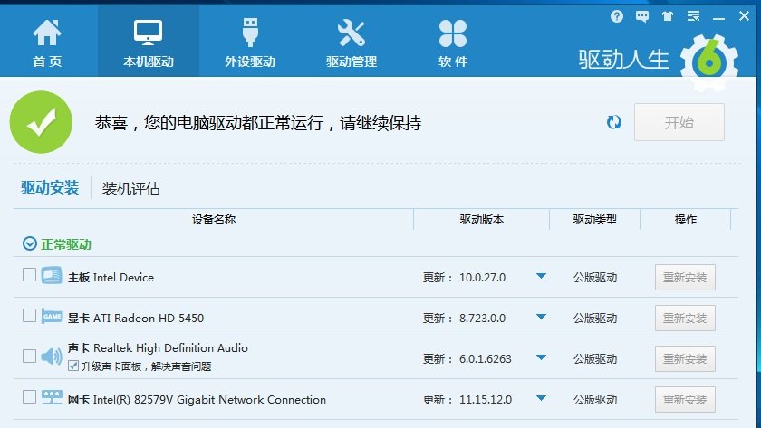Open the main menu list icon
Viewport: 761px width, 428px height.
pyautogui.click(x=694, y=16)
